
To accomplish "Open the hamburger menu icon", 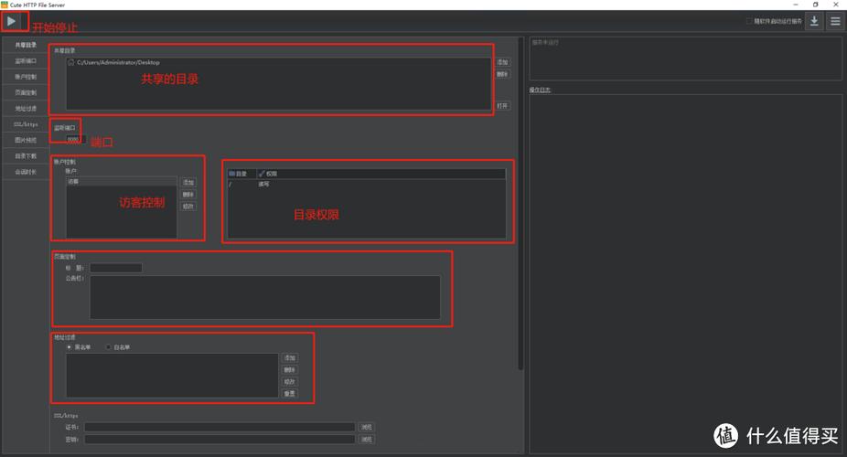I will [835, 21].
